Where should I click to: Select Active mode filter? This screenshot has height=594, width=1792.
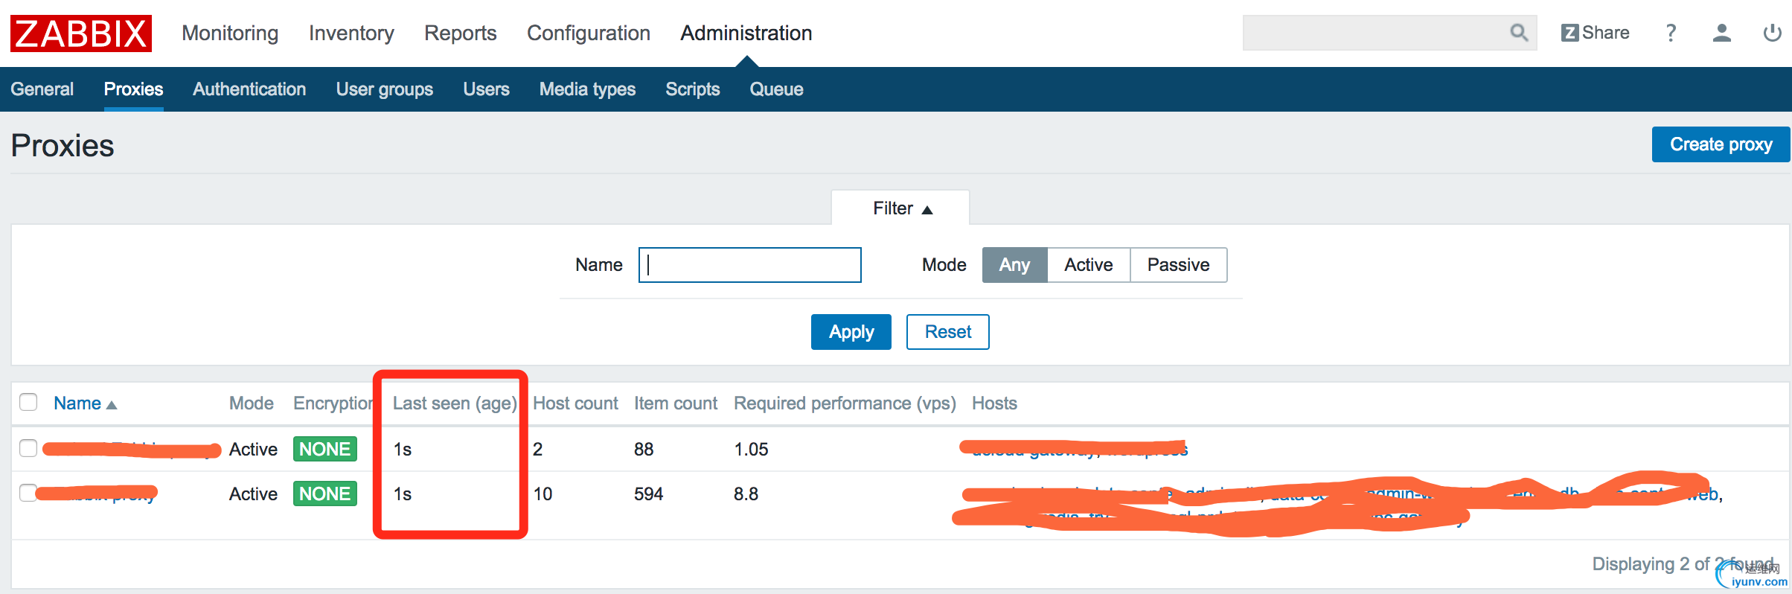pyautogui.click(x=1088, y=265)
